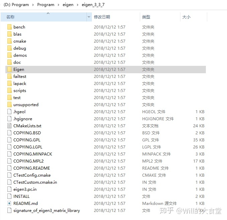Click the lapack folder name
Image resolution: width=227 pixels, height=220 pixels.
[20, 84]
